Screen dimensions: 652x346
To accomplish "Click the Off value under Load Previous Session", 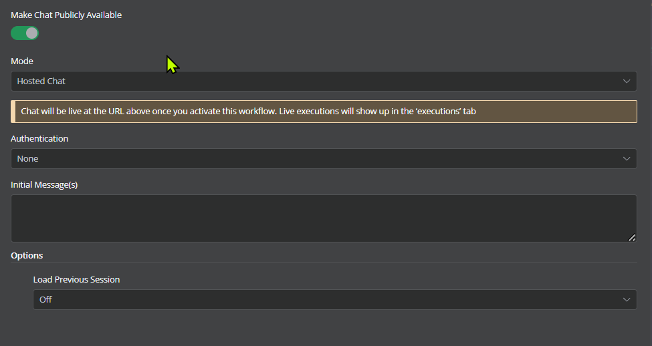I will point(45,299).
